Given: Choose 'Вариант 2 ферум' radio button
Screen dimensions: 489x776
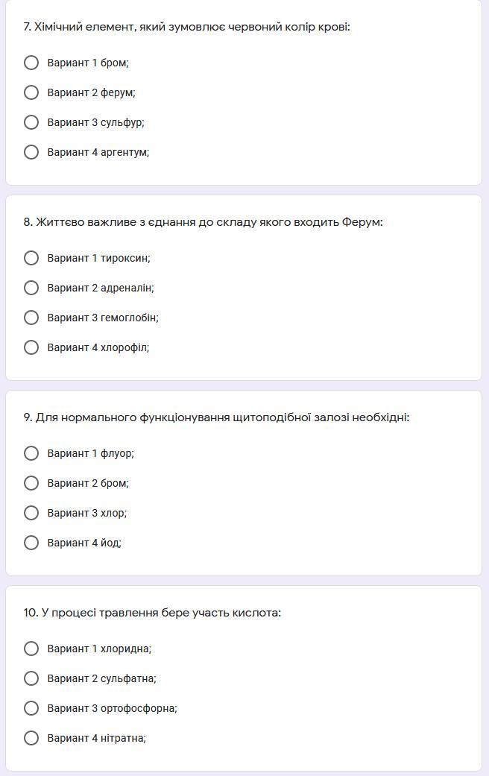Looking at the screenshot, I should pyautogui.click(x=31, y=92).
